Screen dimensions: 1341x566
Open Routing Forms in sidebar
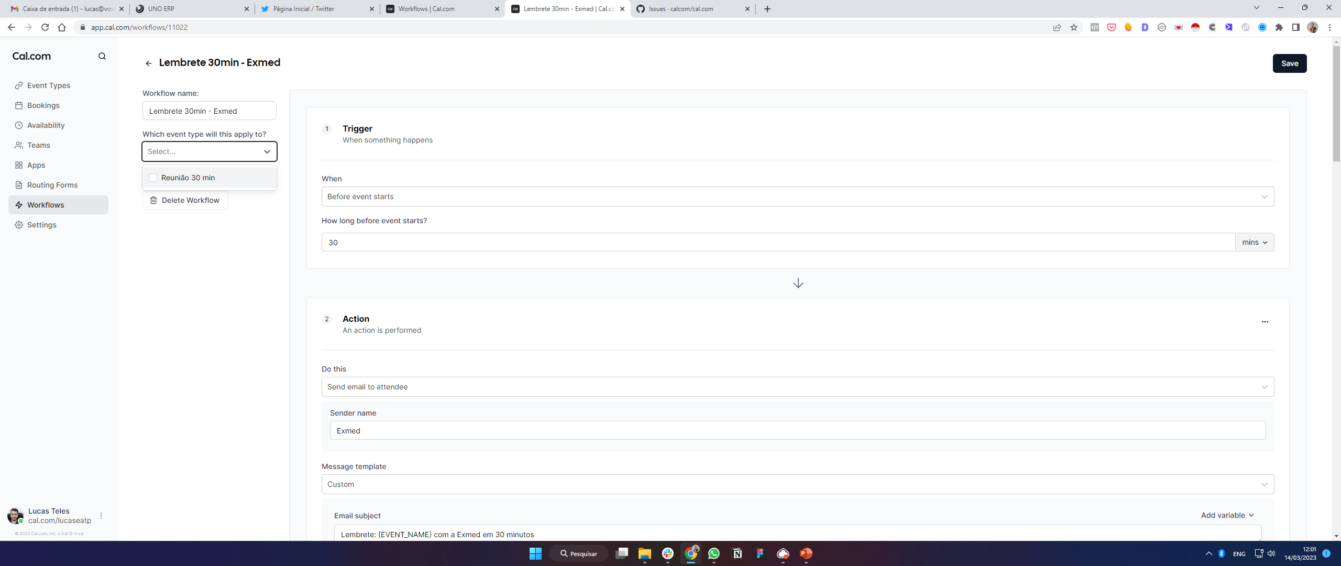[52, 185]
